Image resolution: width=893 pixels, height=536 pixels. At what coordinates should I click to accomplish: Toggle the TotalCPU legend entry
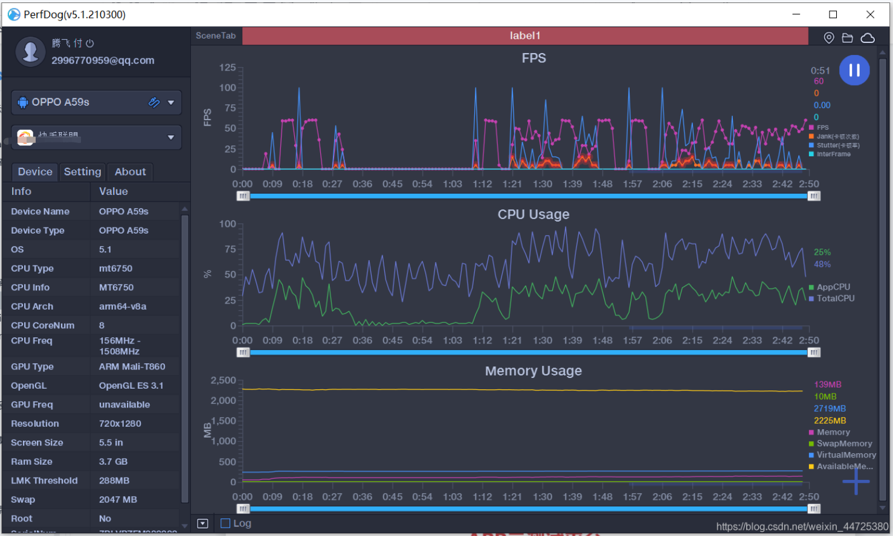point(832,298)
